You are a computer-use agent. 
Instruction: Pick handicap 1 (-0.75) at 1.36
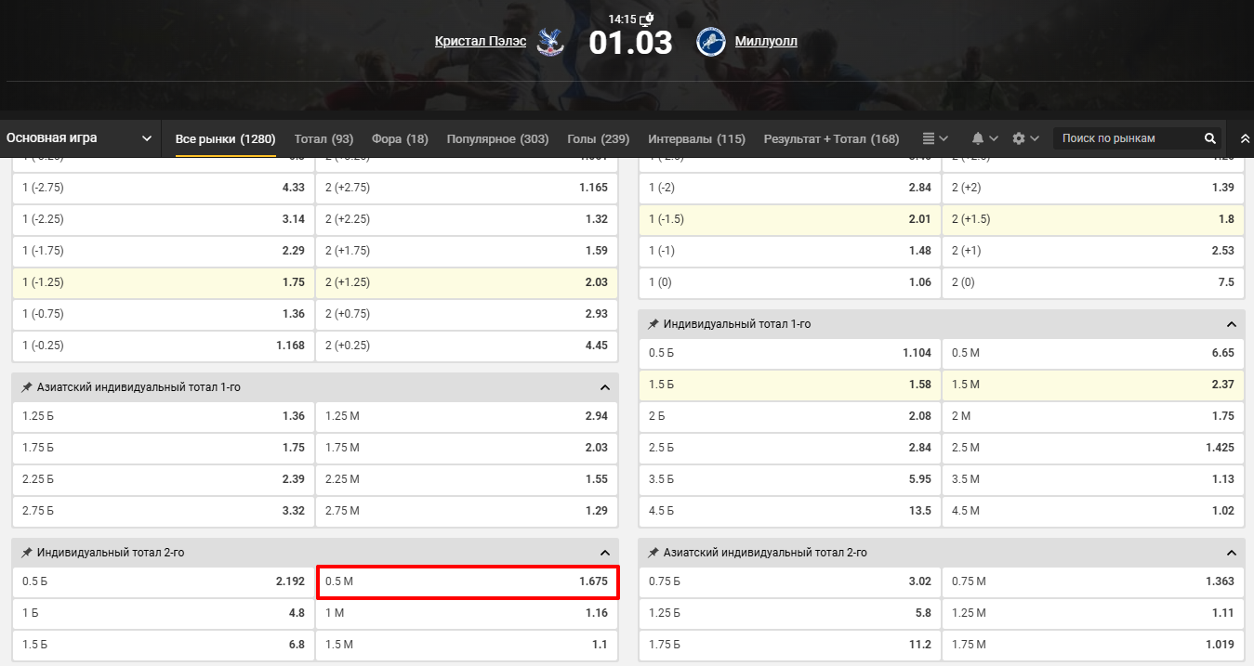tap(164, 314)
